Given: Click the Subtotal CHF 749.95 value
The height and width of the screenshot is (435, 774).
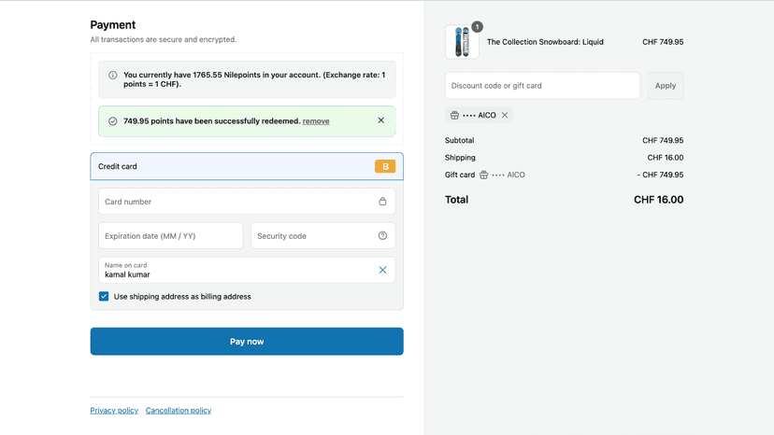Looking at the screenshot, I should point(663,141).
